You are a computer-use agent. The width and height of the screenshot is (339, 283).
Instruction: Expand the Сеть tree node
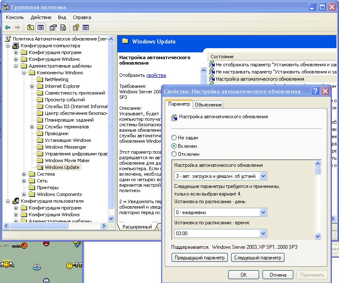point(24,181)
